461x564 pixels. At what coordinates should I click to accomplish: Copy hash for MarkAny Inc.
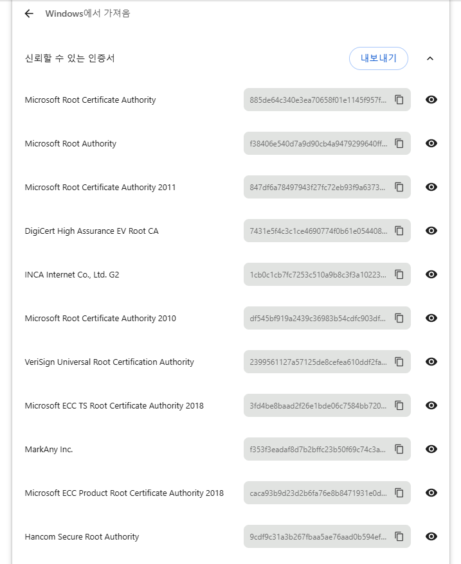click(399, 449)
